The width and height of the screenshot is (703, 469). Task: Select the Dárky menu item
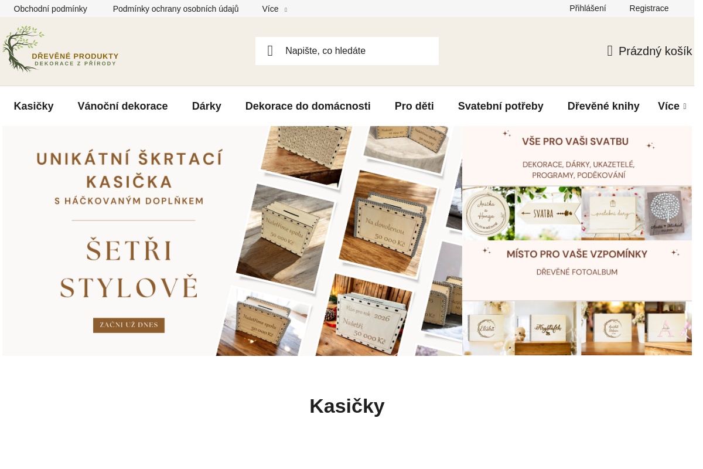click(206, 106)
